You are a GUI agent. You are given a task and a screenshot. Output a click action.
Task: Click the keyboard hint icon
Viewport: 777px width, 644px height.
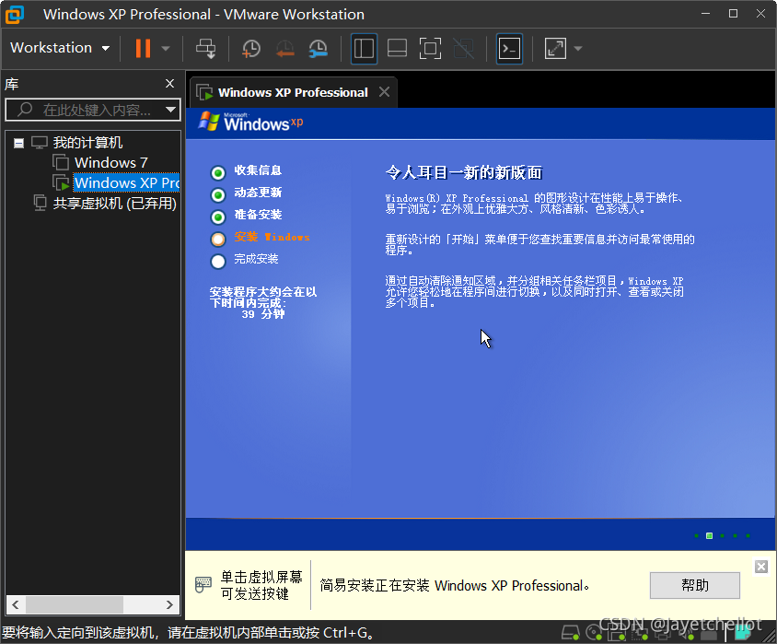click(203, 584)
